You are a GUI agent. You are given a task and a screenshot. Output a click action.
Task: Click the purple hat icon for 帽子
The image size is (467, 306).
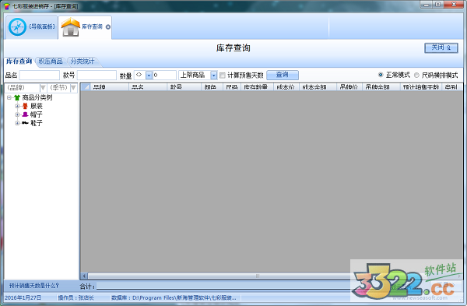[26, 114]
